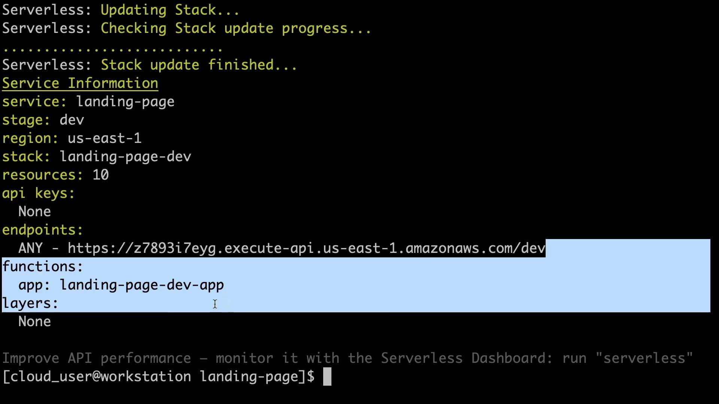
Task: Click the 'endpoints:' label
Action: click(42, 230)
